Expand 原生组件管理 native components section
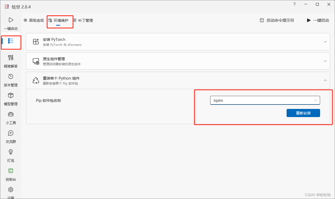The width and height of the screenshot is (335, 199). pos(325,61)
